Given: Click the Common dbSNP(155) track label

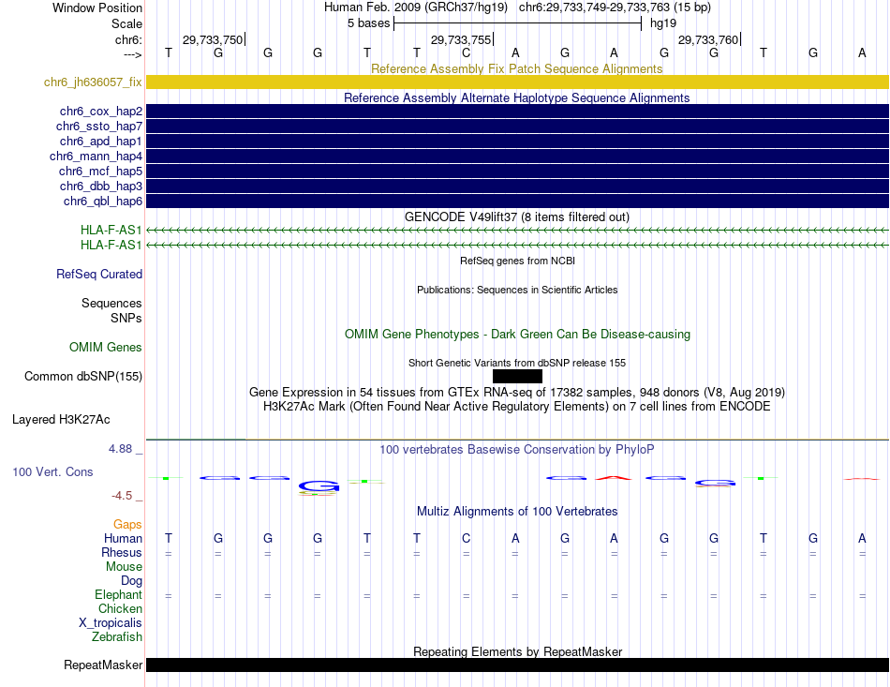Looking at the screenshot, I should (x=83, y=377).
